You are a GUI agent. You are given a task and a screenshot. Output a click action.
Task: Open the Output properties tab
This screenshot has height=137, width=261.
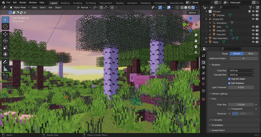[x=203, y=68]
